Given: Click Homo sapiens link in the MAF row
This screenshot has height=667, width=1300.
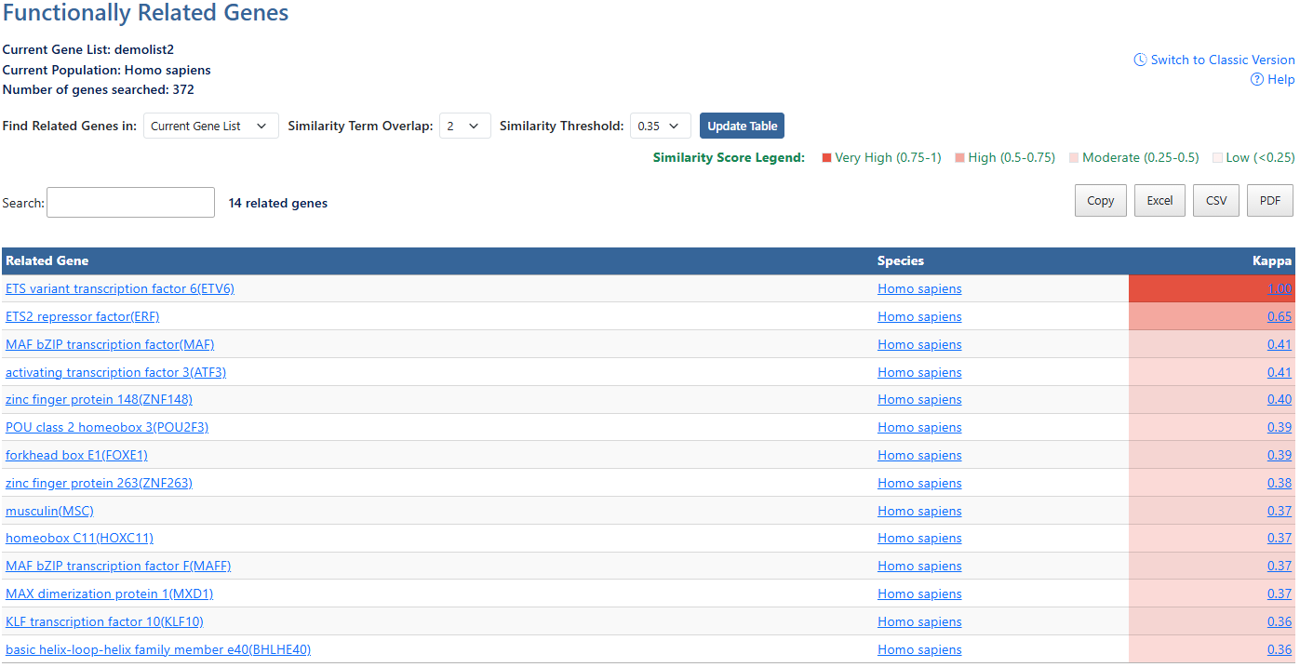Looking at the screenshot, I should click(919, 344).
